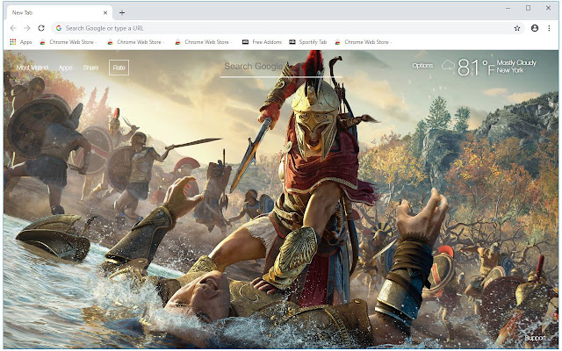Reload the page with the refresh icon
This screenshot has height=351, width=562.
click(41, 28)
